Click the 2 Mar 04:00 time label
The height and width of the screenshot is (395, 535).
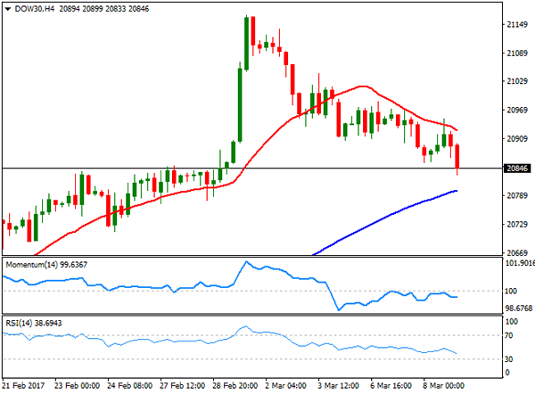pyautogui.click(x=285, y=386)
